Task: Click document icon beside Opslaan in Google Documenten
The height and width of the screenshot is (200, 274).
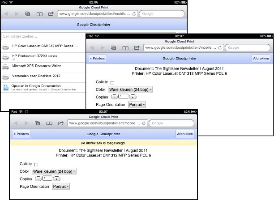Action: tap(6, 88)
